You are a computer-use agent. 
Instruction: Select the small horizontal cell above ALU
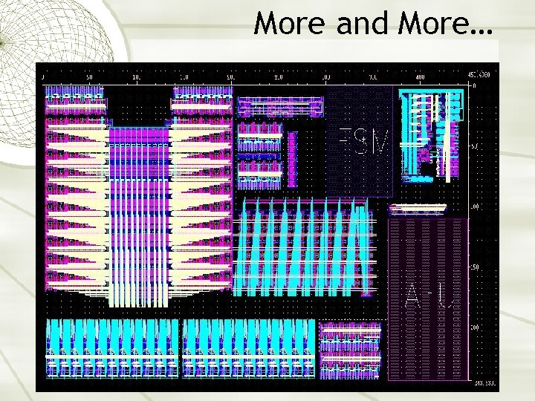(418, 209)
